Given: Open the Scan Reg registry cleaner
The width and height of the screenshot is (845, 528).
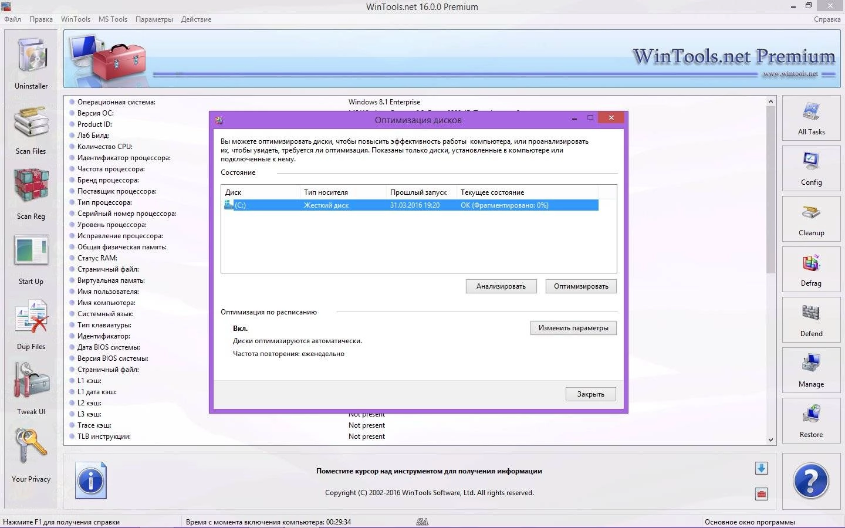Looking at the screenshot, I should [31, 194].
